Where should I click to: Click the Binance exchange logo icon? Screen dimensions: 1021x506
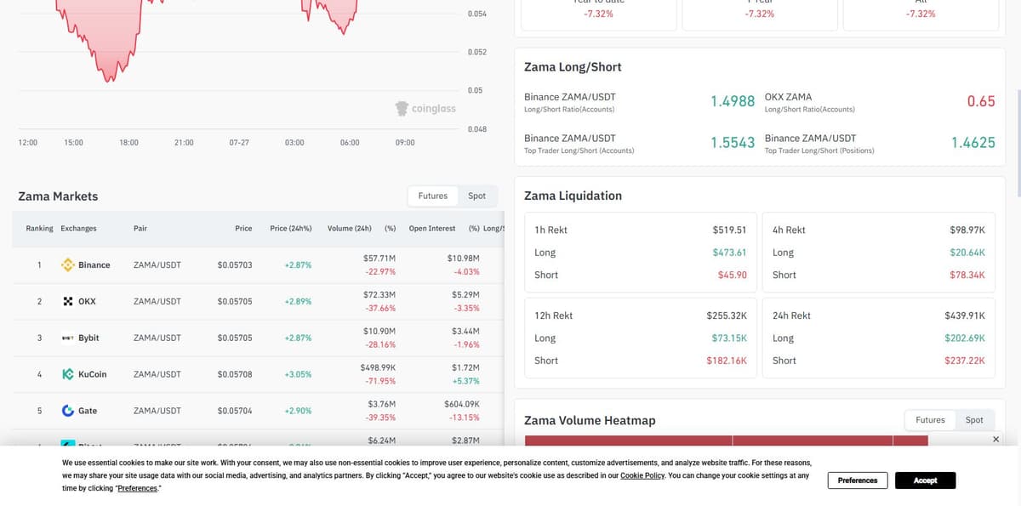[68, 264]
